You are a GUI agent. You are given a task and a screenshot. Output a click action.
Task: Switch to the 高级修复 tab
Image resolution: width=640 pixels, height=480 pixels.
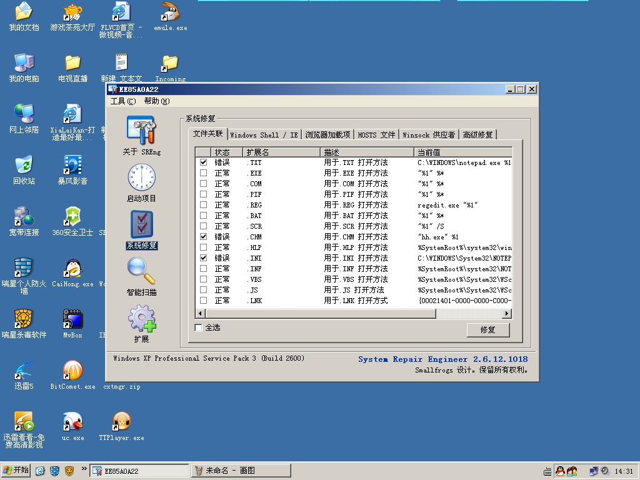477,135
